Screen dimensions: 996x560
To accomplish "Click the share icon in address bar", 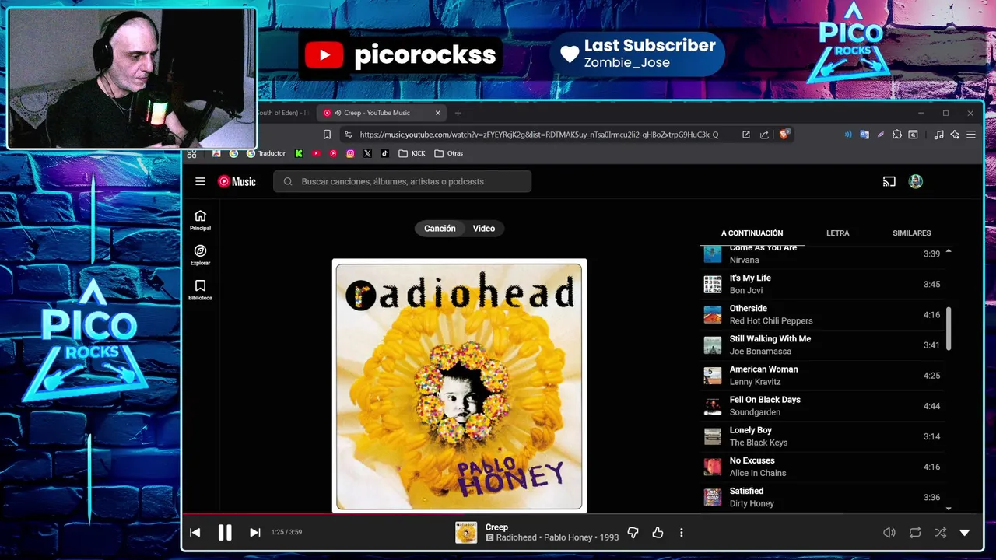I will pos(764,135).
